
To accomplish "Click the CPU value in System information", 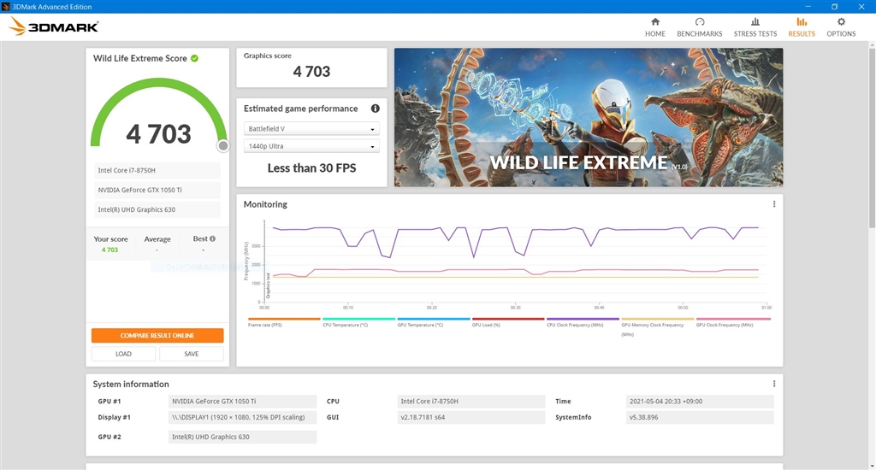I will (x=471, y=402).
